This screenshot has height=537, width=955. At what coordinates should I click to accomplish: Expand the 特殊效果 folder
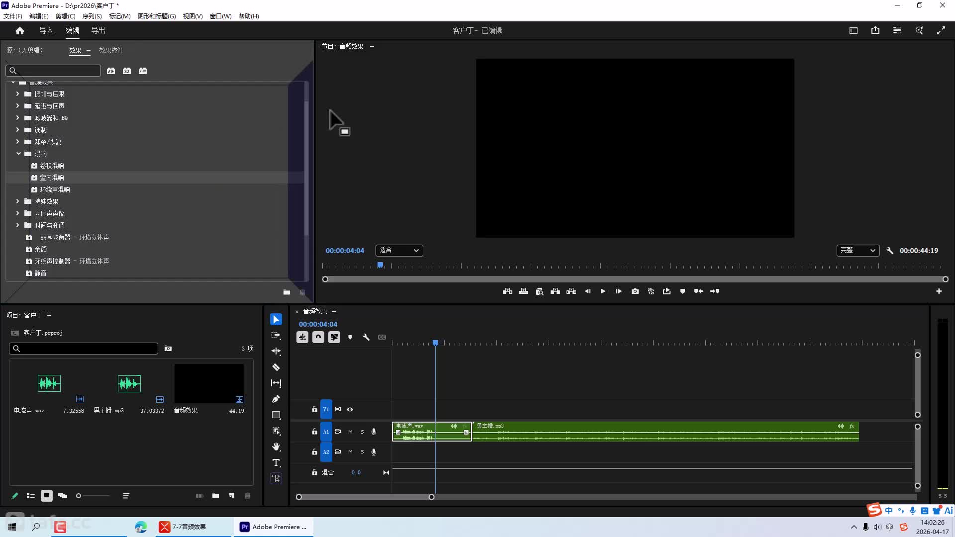[x=18, y=201]
